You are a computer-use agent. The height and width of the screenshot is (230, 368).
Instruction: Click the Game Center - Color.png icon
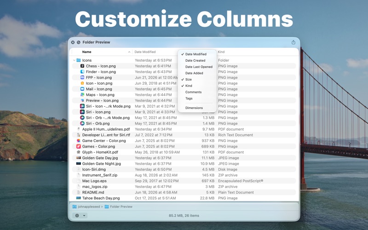click(x=78, y=141)
